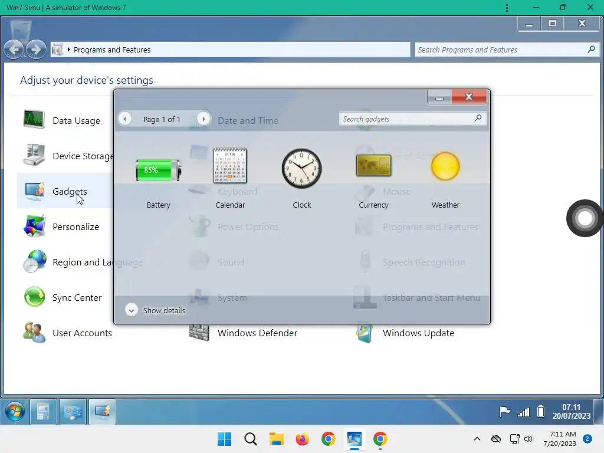This screenshot has width=604, height=453.
Task: Click the Data Usage label
Action: 76,120
